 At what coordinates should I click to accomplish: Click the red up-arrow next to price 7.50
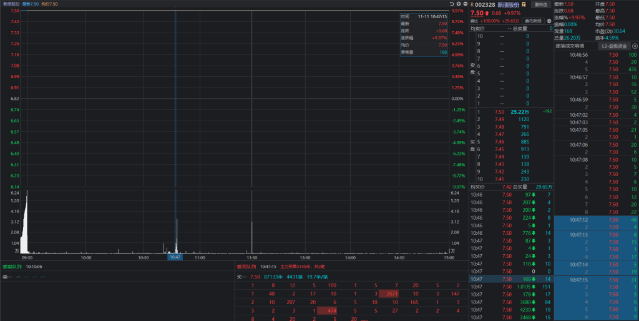(487, 12)
